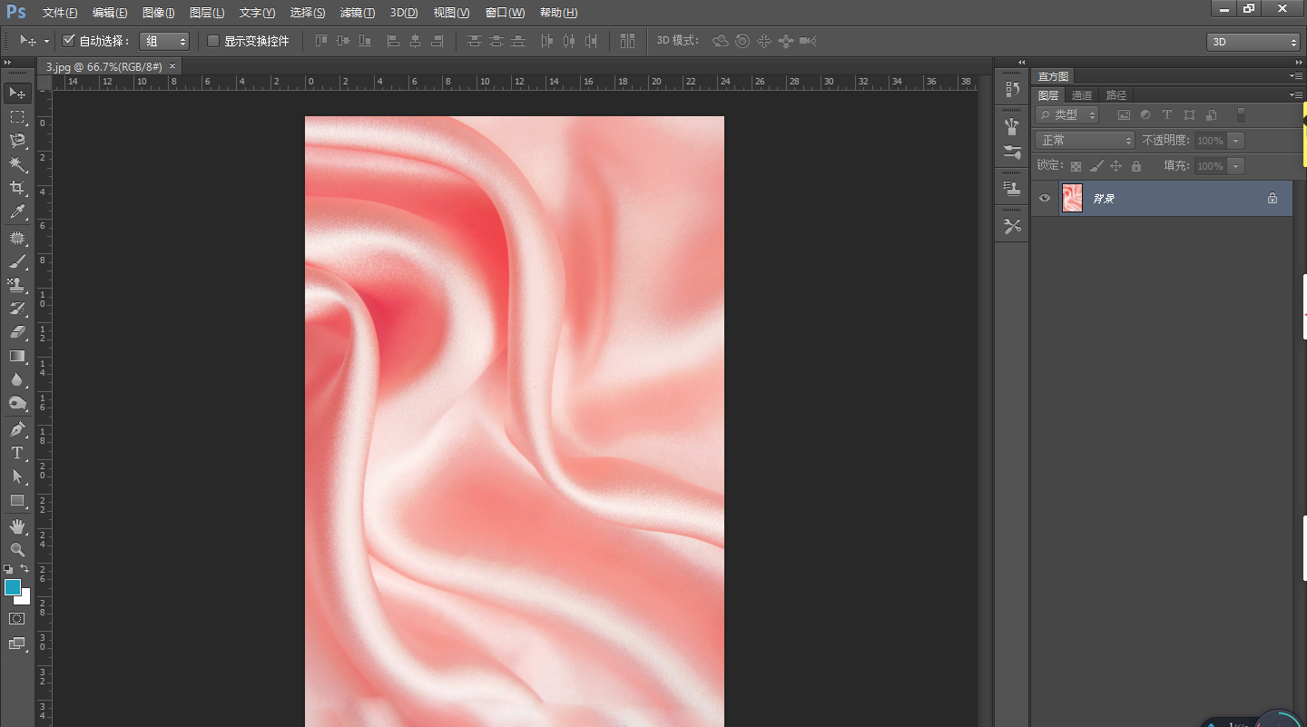Viewport: 1307px width, 727px height.
Task: Select the Magic Wand tool
Action: [17, 164]
